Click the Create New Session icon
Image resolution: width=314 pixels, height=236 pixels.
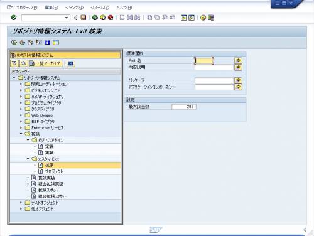[183, 18]
